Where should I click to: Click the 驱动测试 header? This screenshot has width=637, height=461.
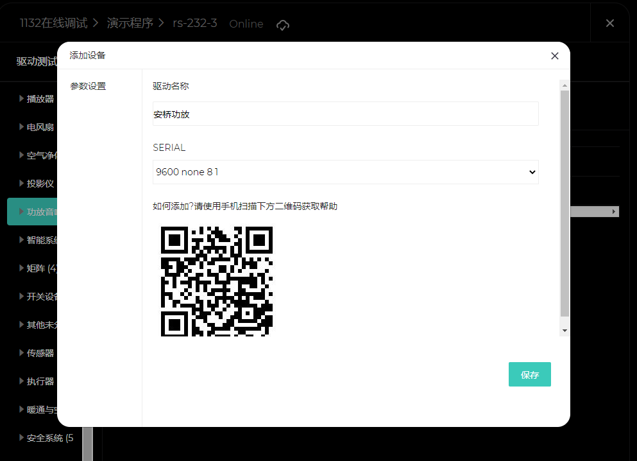[x=37, y=62]
